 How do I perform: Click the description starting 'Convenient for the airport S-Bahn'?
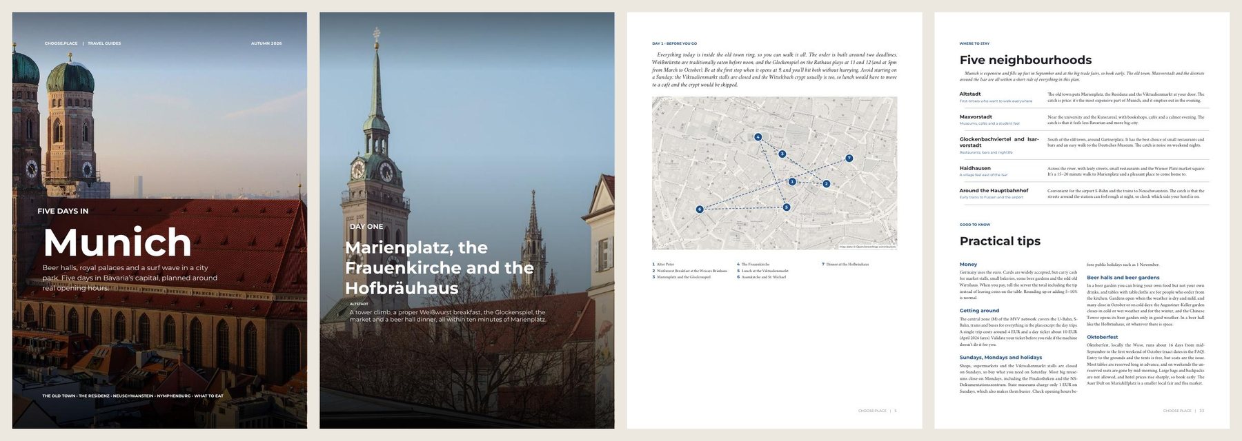pyautogui.click(x=1125, y=194)
